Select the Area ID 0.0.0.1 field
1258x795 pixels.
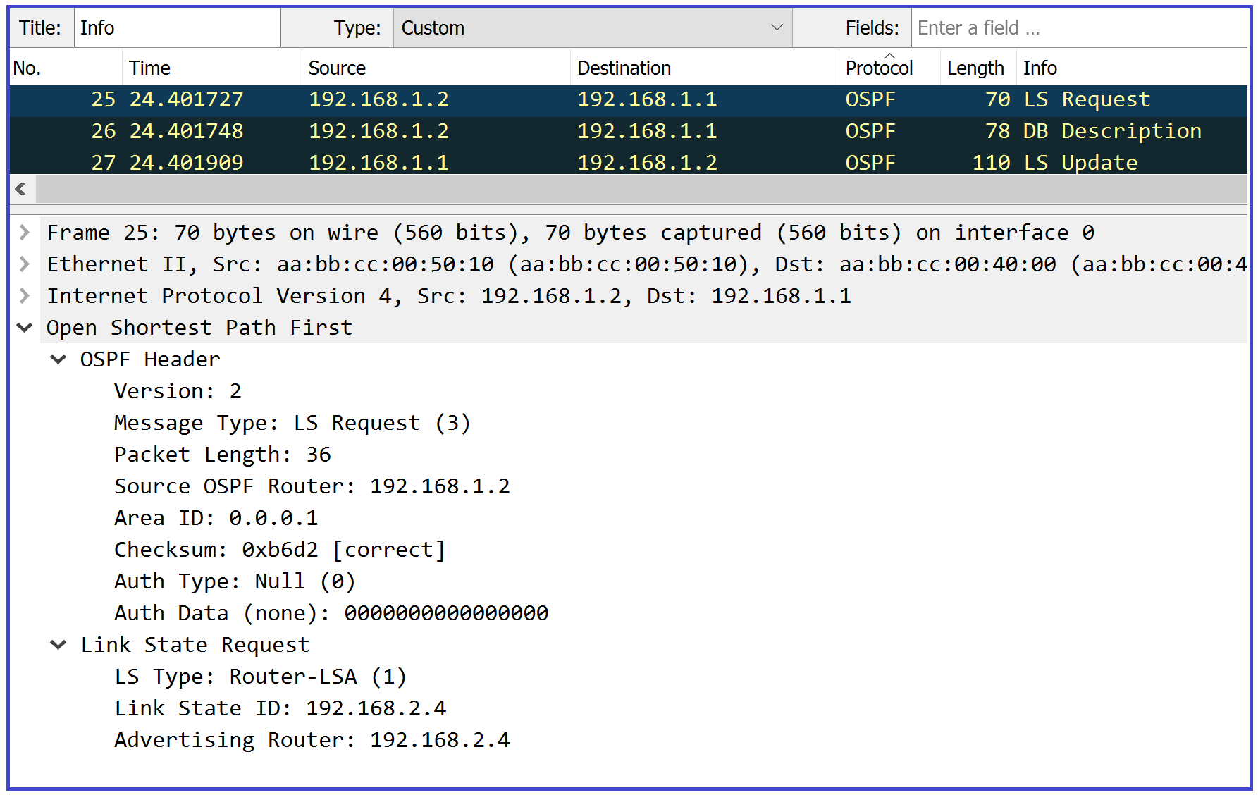click(x=215, y=517)
